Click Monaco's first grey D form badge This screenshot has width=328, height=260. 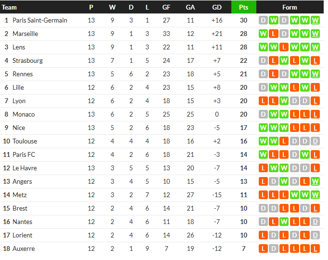point(263,114)
